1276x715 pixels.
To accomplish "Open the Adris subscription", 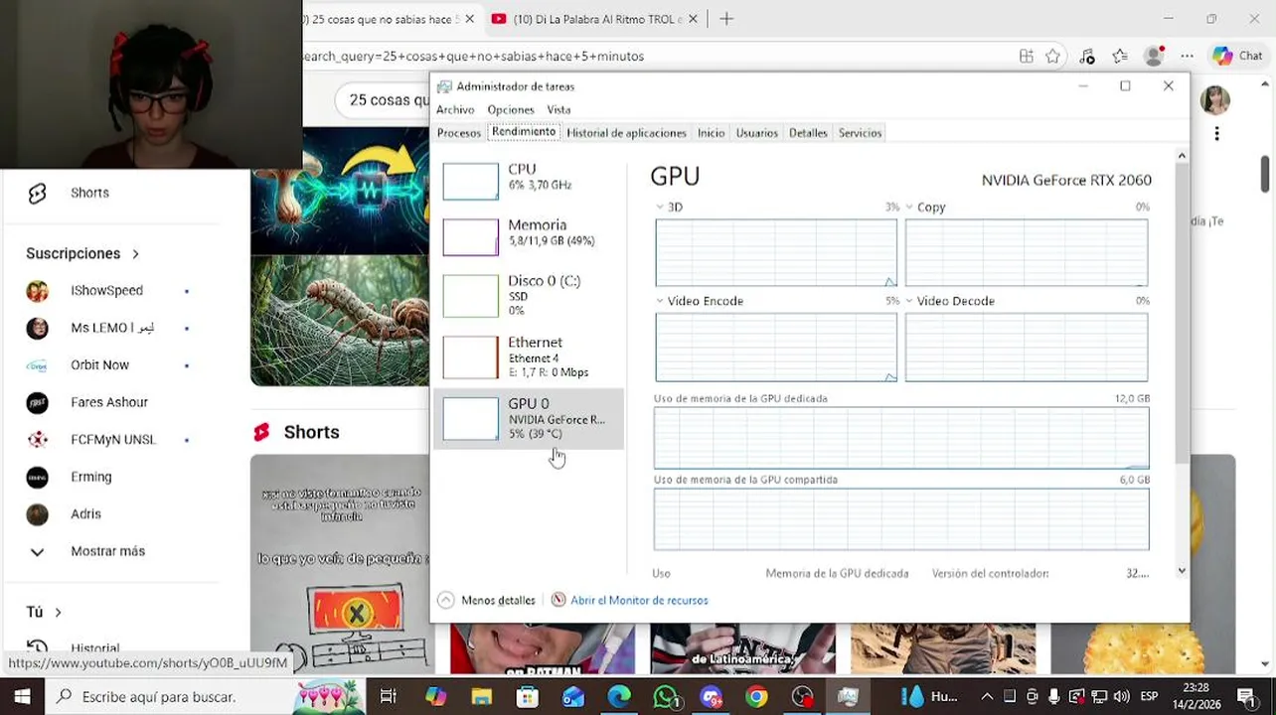I will pyautogui.click(x=85, y=513).
